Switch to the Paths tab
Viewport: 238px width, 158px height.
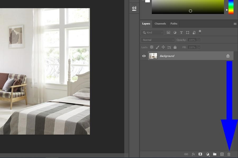[x=174, y=24]
